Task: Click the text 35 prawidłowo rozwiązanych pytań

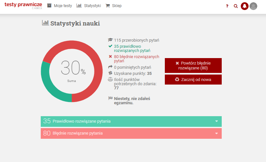Action: click(x=132, y=48)
